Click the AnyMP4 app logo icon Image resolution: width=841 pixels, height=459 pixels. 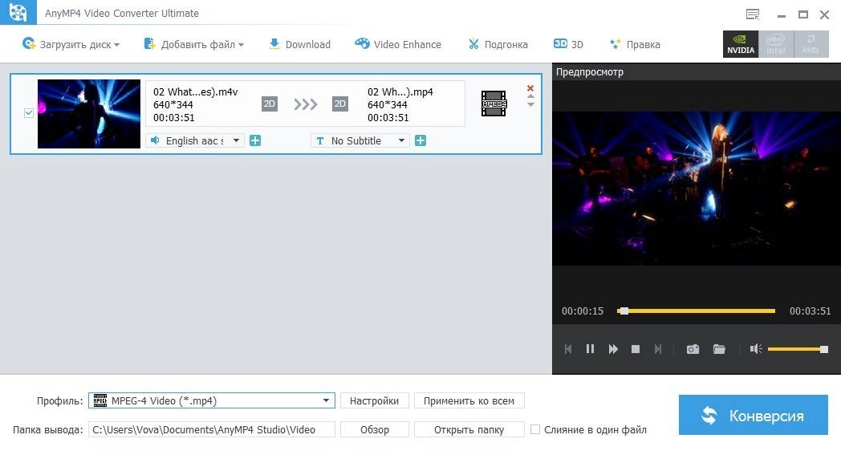pos(18,12)
